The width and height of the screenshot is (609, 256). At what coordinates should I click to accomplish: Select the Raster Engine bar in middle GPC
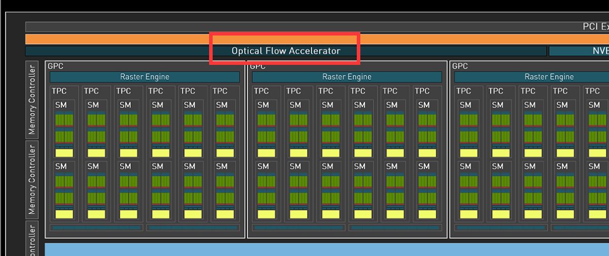click(347, 77)
